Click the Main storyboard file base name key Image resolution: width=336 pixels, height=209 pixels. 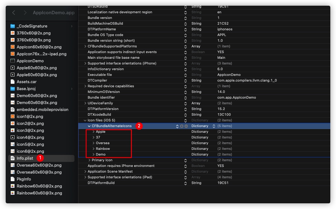point(114,58)
